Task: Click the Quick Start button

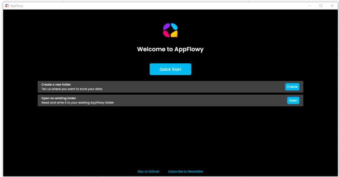Action: [x=171, y=69]
